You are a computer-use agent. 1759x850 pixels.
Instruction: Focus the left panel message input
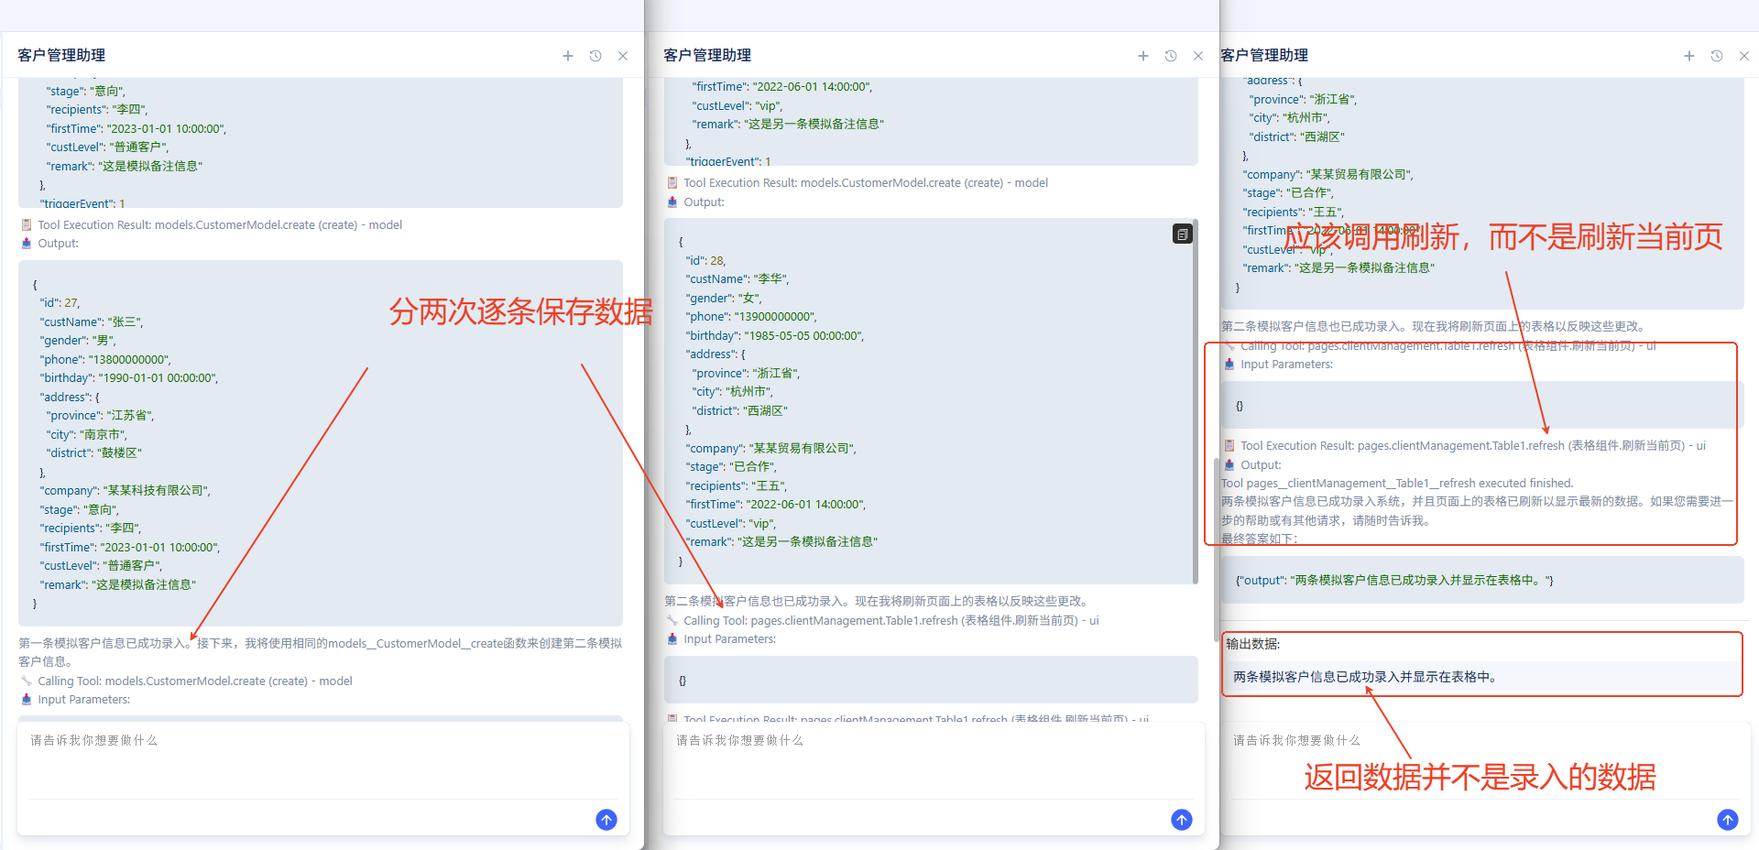tap(322, 760)
